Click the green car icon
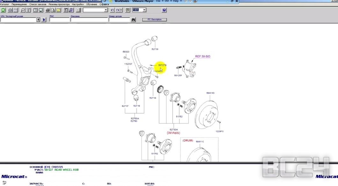The width and height of the screenshot is (338, 186). click(3, 10)
